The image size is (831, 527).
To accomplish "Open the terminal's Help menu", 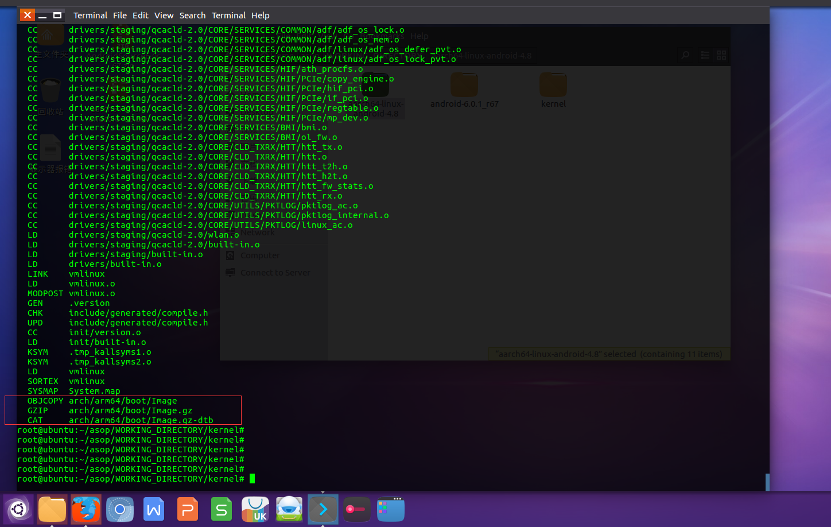I will (x=260, y=15).
